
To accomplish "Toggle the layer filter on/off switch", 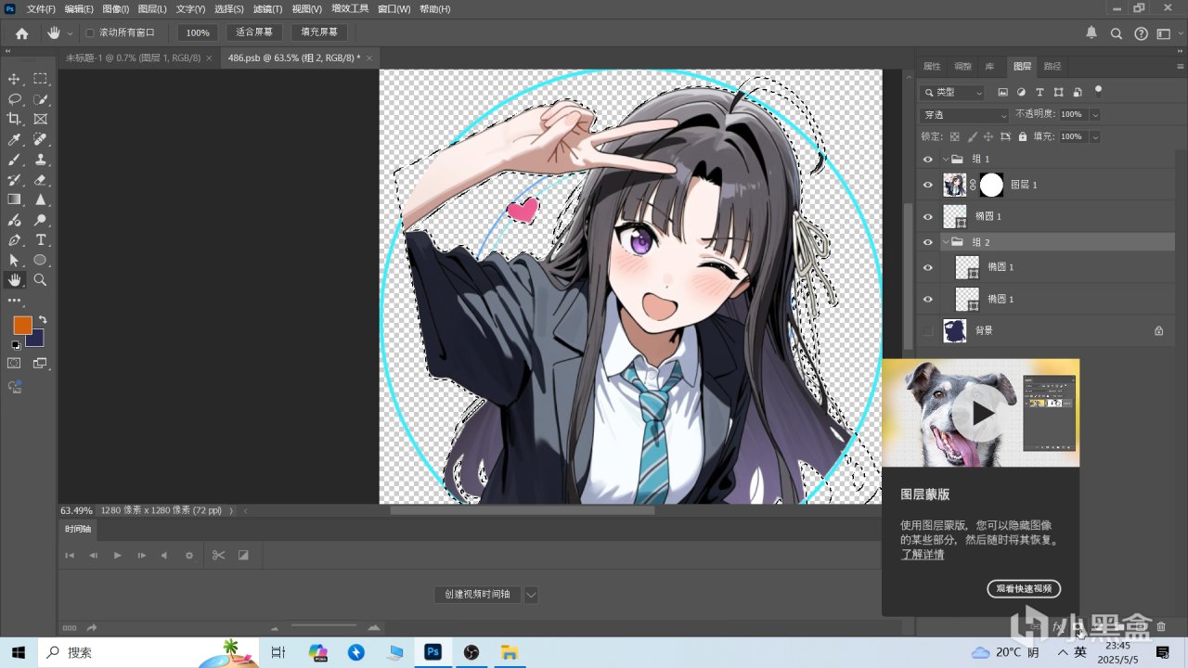I will point(1099,91).
